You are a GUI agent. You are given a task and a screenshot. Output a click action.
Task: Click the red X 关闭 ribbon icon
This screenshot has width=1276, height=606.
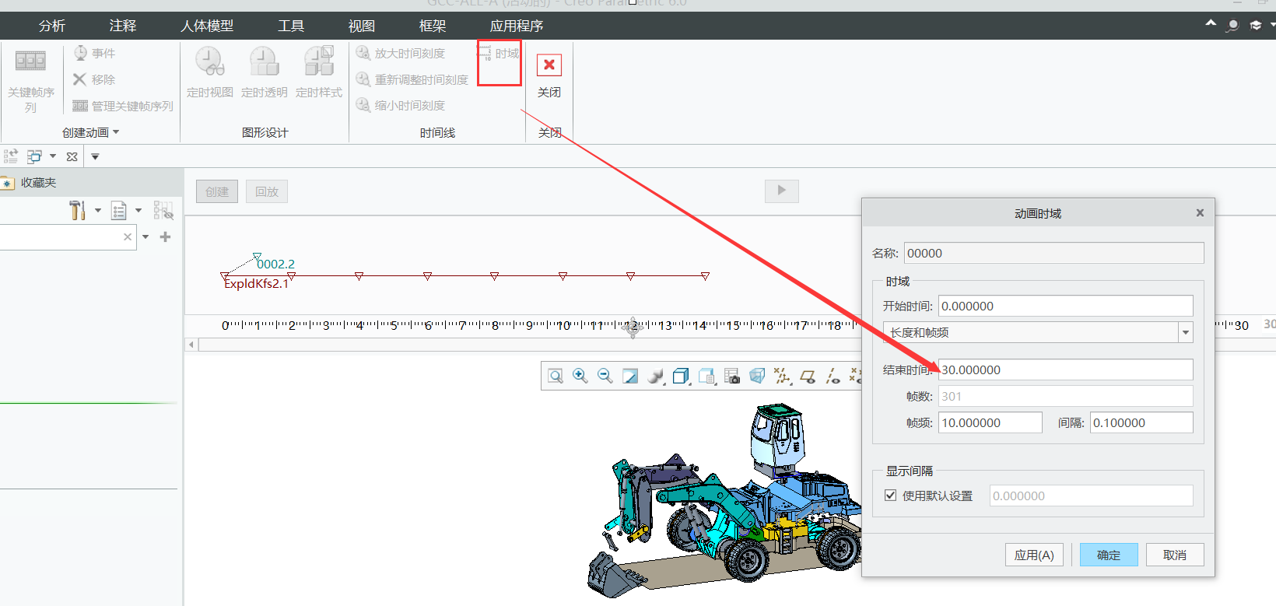click(x=549, y=65)
